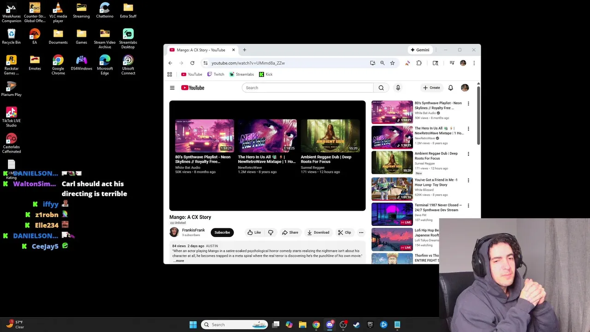View site information icon in address bar

[206, 63]
